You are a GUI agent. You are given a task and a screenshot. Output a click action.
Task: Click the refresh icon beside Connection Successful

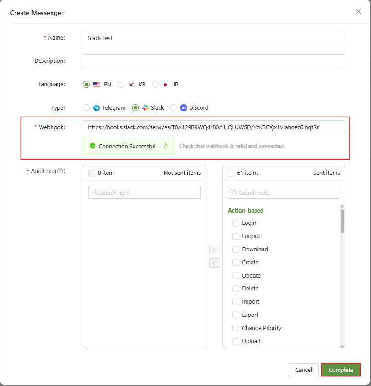point(165,146)
